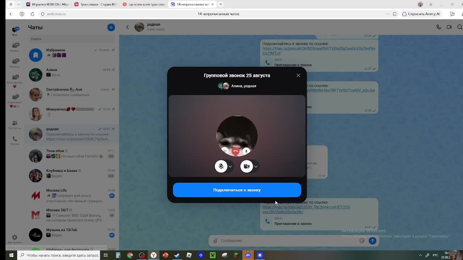Open the Клубника и Банан chat

point(72,175)
